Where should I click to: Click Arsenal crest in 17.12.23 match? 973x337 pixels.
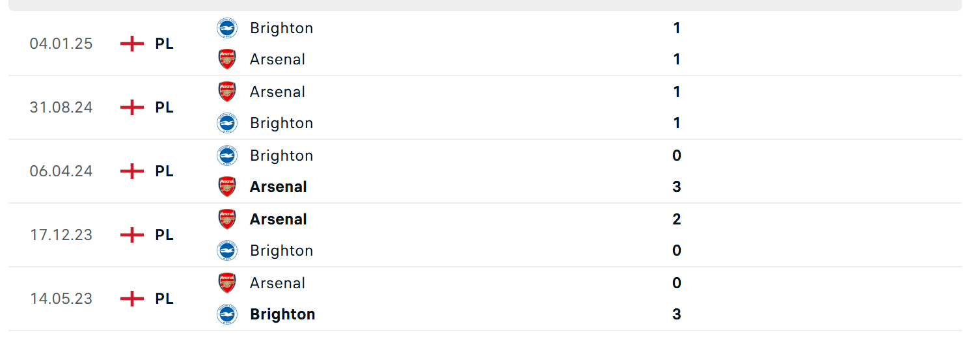(226, 219)
